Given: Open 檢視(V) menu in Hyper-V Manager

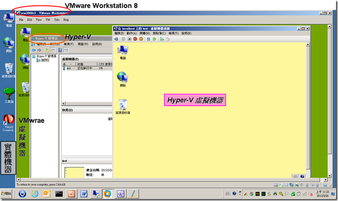Looking at the screenshot, I should point(69,44).
